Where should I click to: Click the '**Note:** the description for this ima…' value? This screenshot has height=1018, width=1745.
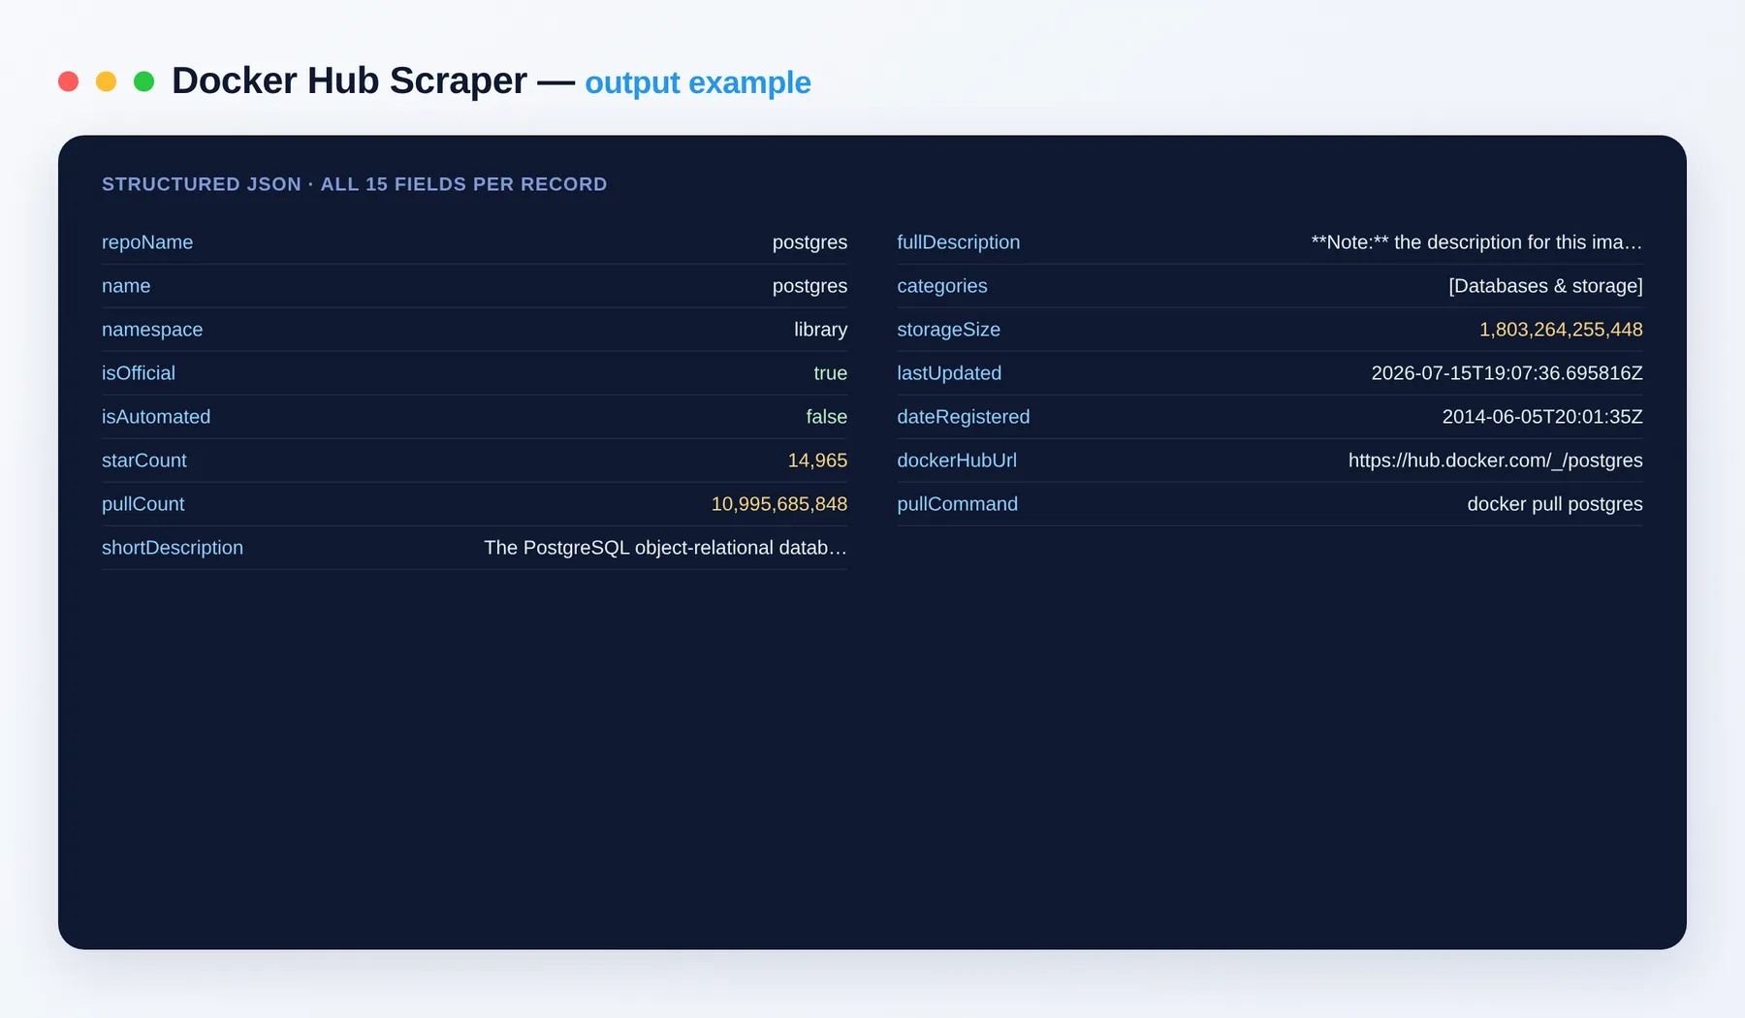coord(1476,242)
